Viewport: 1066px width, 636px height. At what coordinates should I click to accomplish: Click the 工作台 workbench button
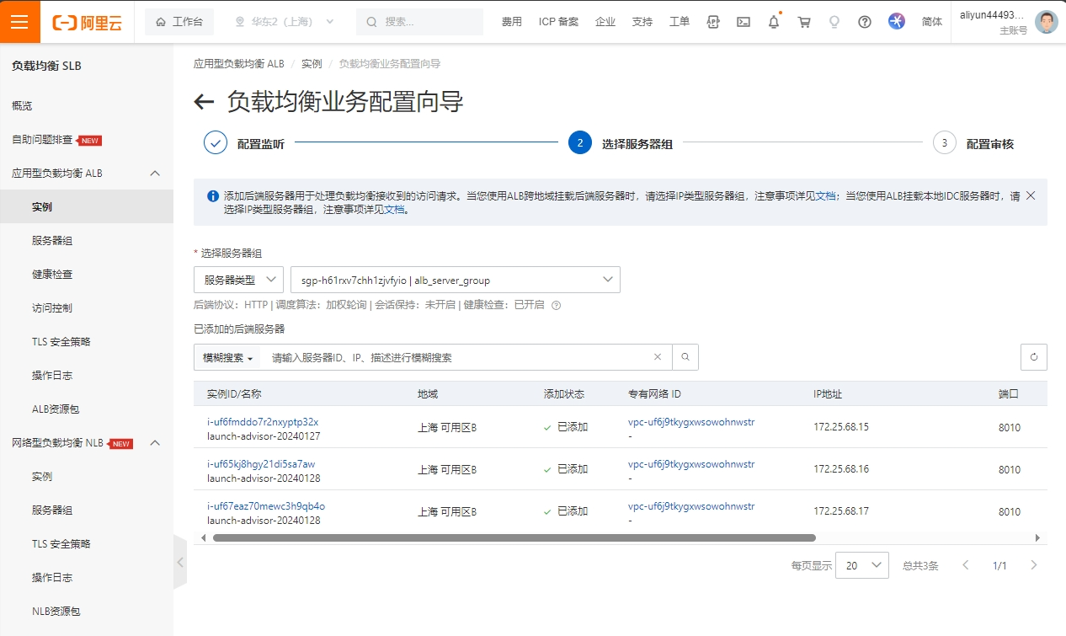179,22
